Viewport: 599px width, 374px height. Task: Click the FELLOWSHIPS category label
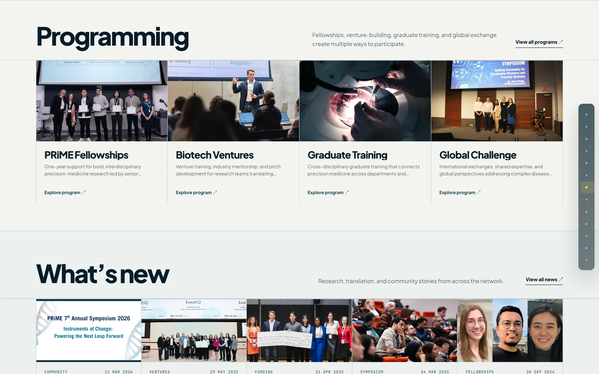[480, 372]
